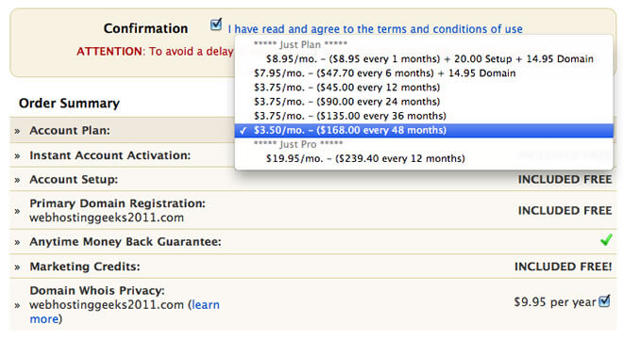The image size is (623, 339).
Task: Select $3.75/mo. every 24 months plan
Action: click(x=424, y=102)
